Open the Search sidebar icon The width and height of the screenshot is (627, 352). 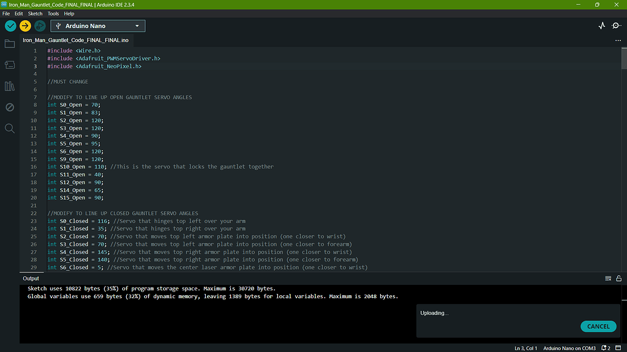[x=9, y=128]
